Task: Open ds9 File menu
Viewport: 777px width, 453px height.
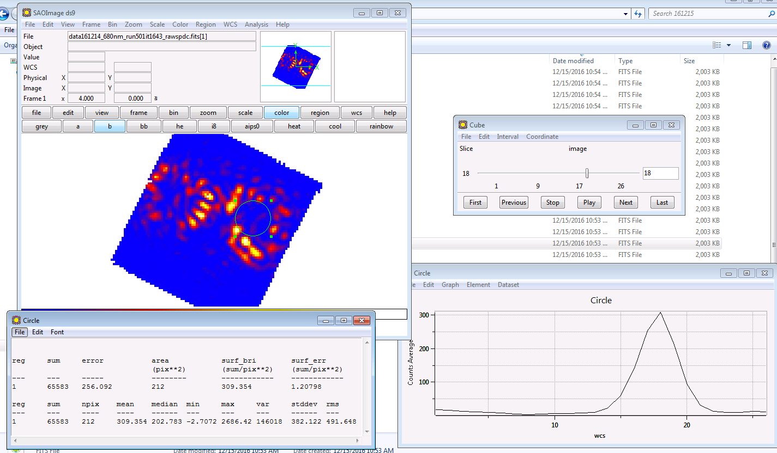Action: (x=29, y=25)
